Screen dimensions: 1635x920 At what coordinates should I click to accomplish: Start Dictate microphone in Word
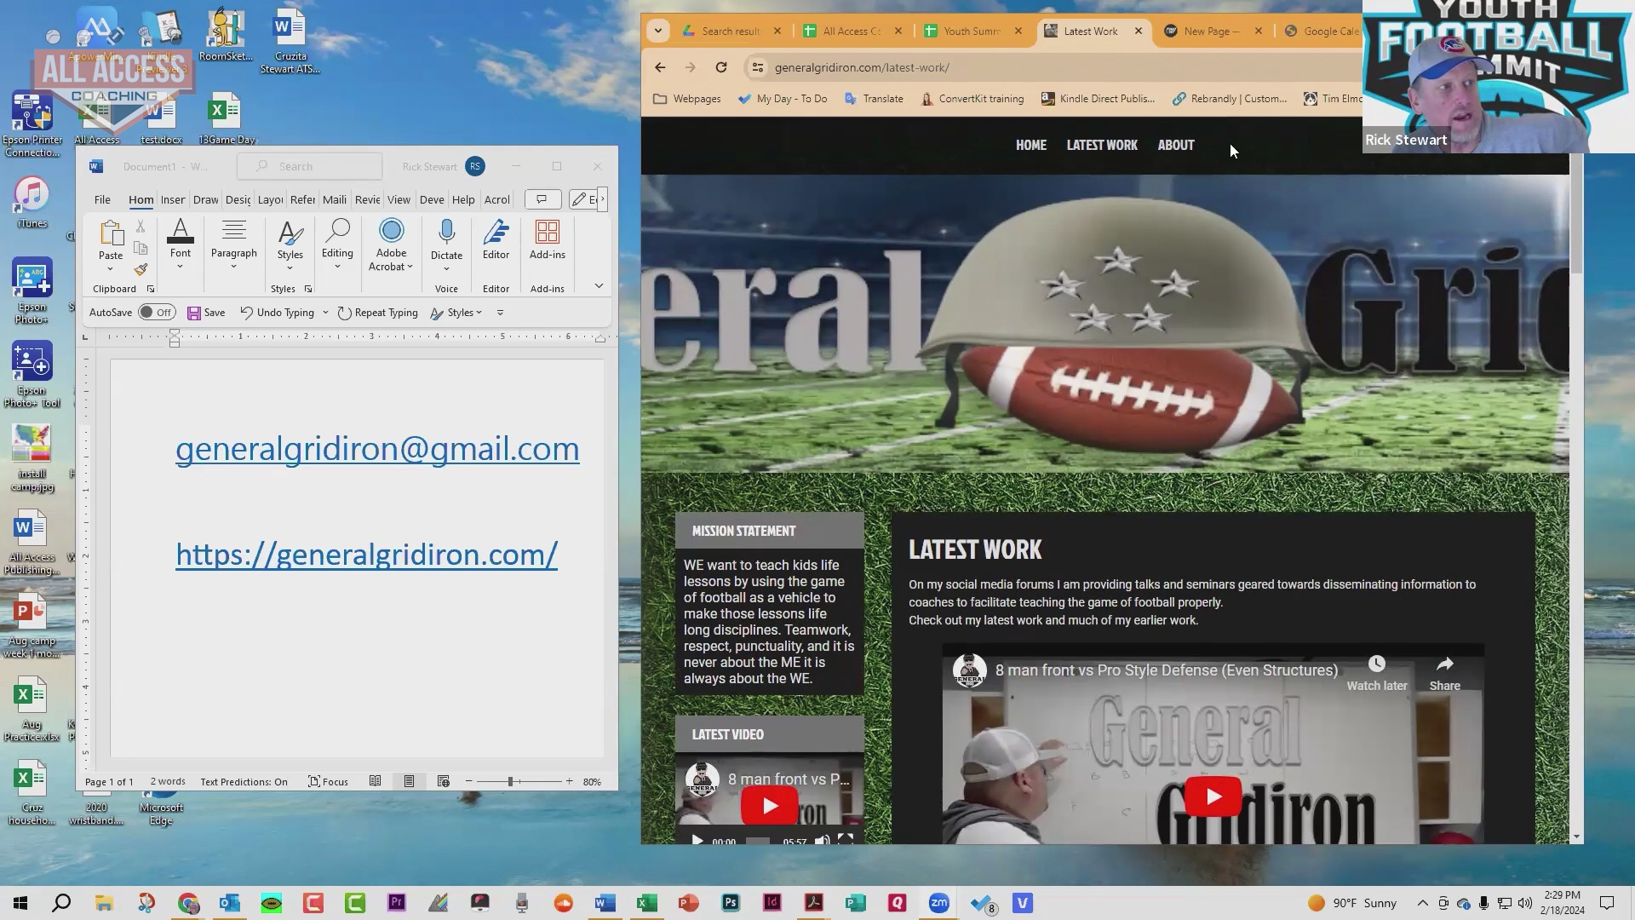click(x=446, y=233)
